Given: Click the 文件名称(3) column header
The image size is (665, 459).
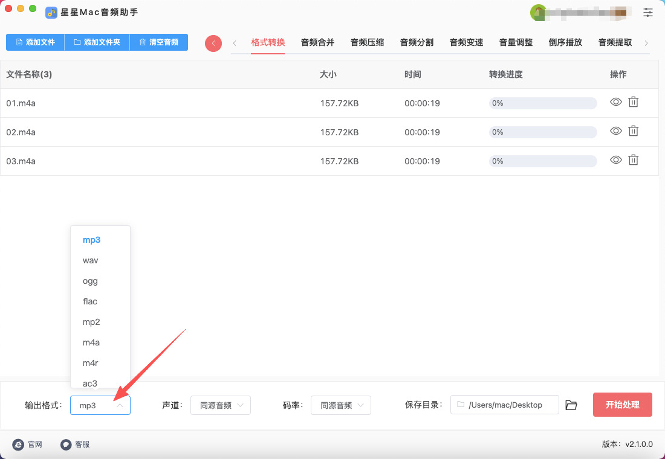Looking at the screenshot, I should (29, 75).
